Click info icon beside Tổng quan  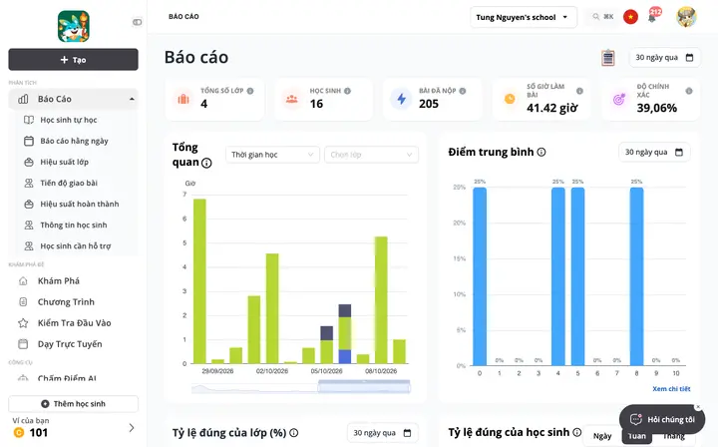[x=206, y=163]
